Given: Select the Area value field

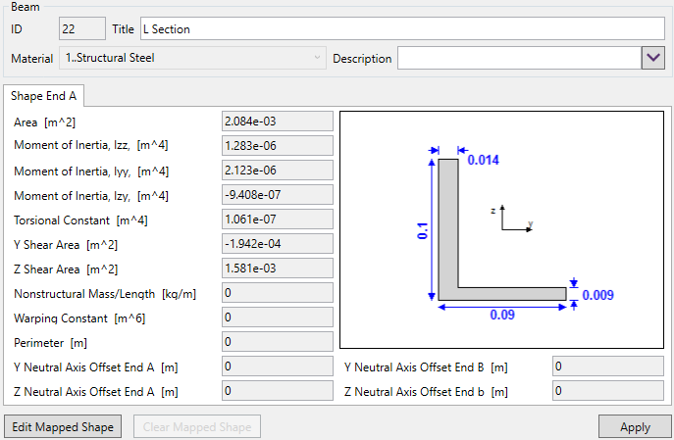Looking at the screenshot, I should pos(277,122).
